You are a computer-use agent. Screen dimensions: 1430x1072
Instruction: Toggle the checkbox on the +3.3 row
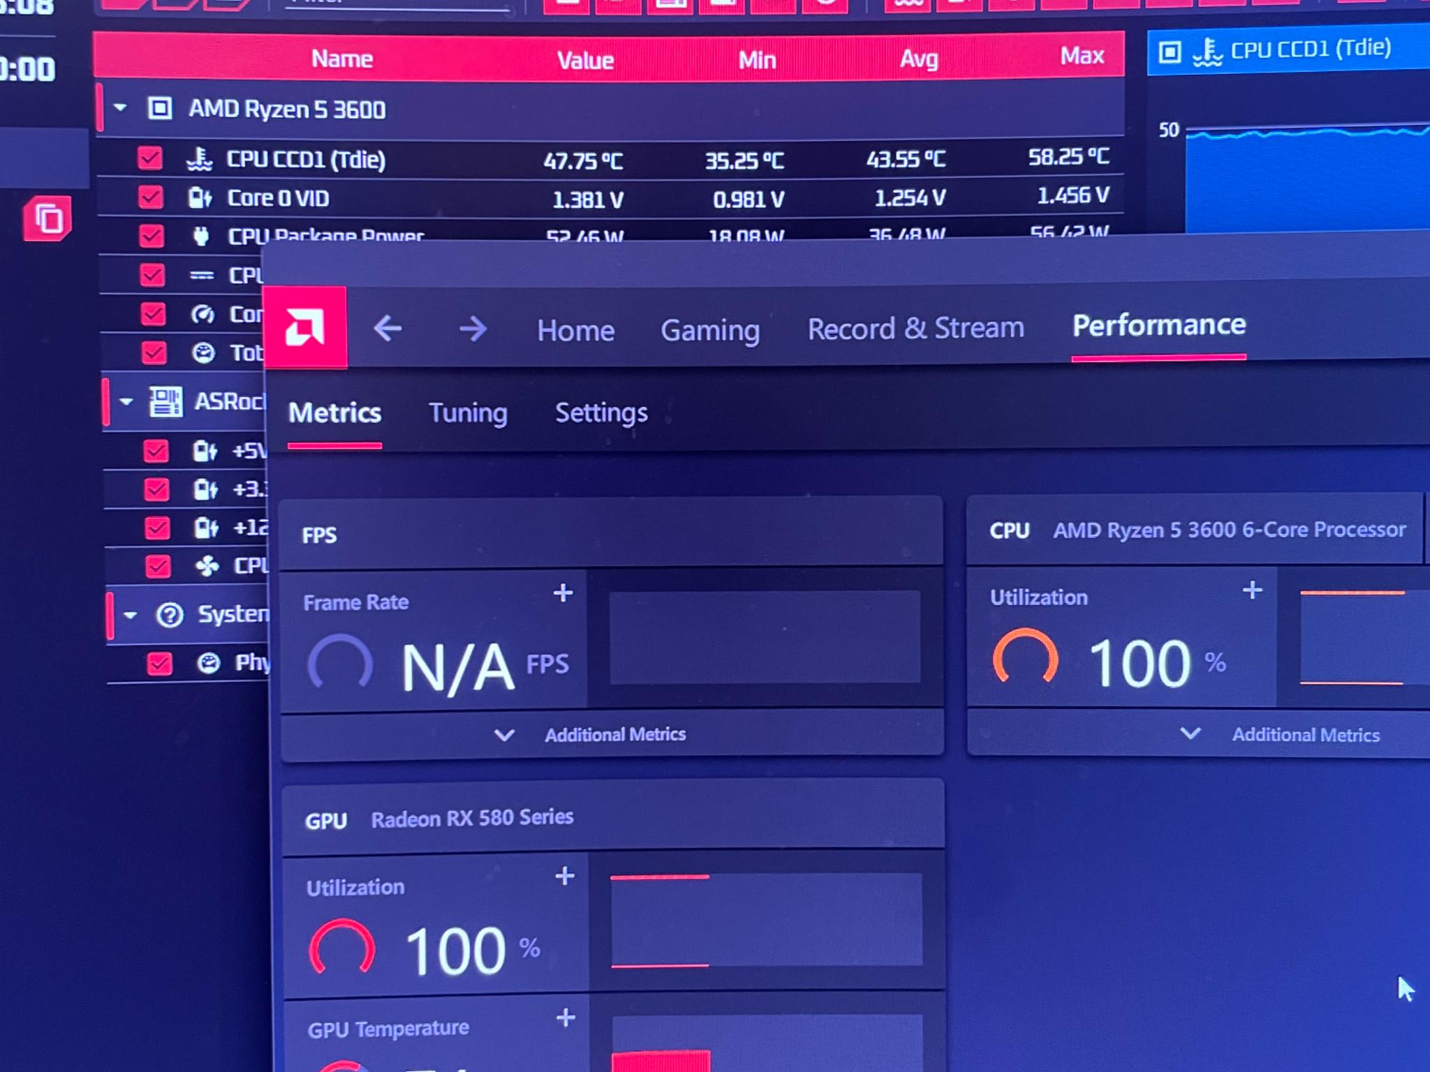point(156,489)
